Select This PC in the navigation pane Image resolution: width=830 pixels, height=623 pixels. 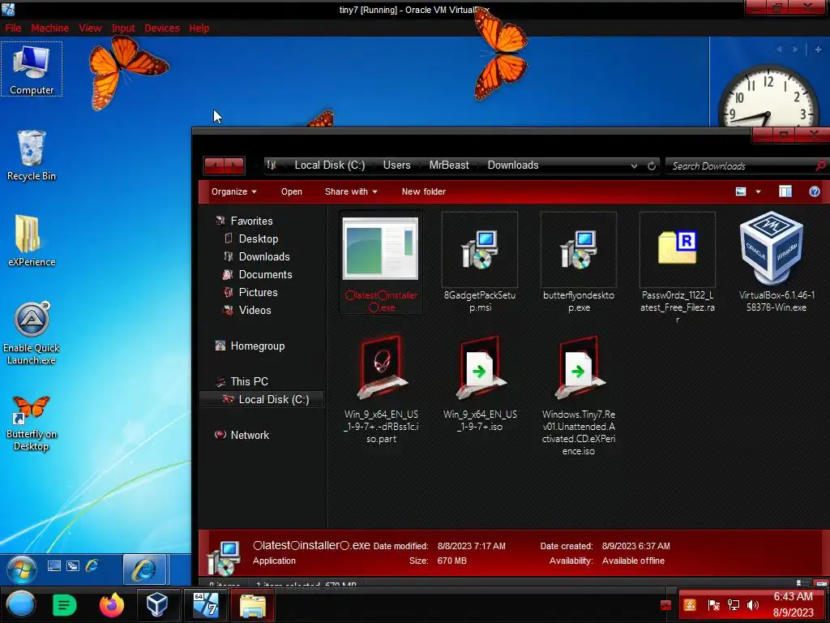click(x=249, y=381)
